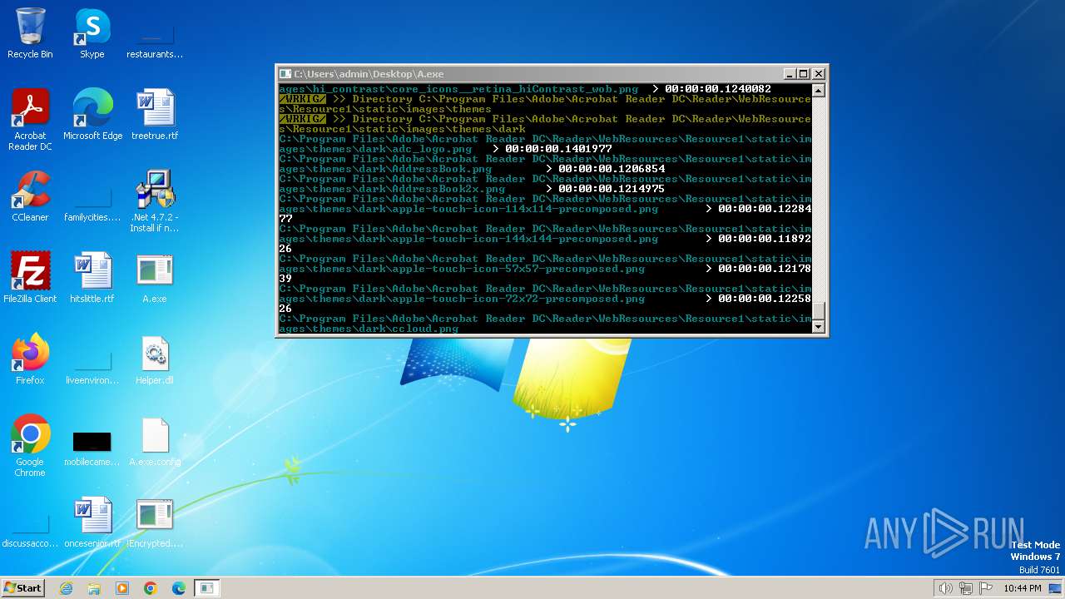Open hitslittle.rtf document
Viewport: 1065px width, 599px height.
click(92, 278)
